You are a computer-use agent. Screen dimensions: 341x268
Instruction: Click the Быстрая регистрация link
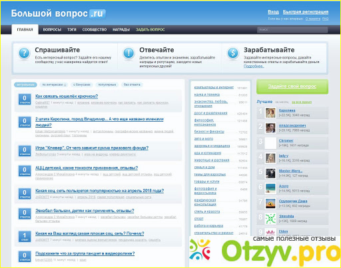pos(306,12)
